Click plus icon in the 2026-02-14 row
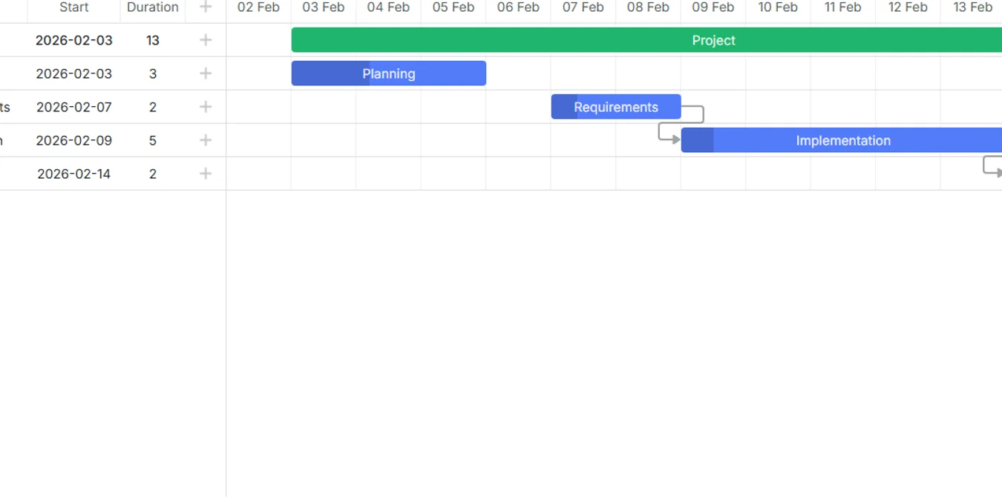This screenshot has height=501, width=1002. coord(206,174)
